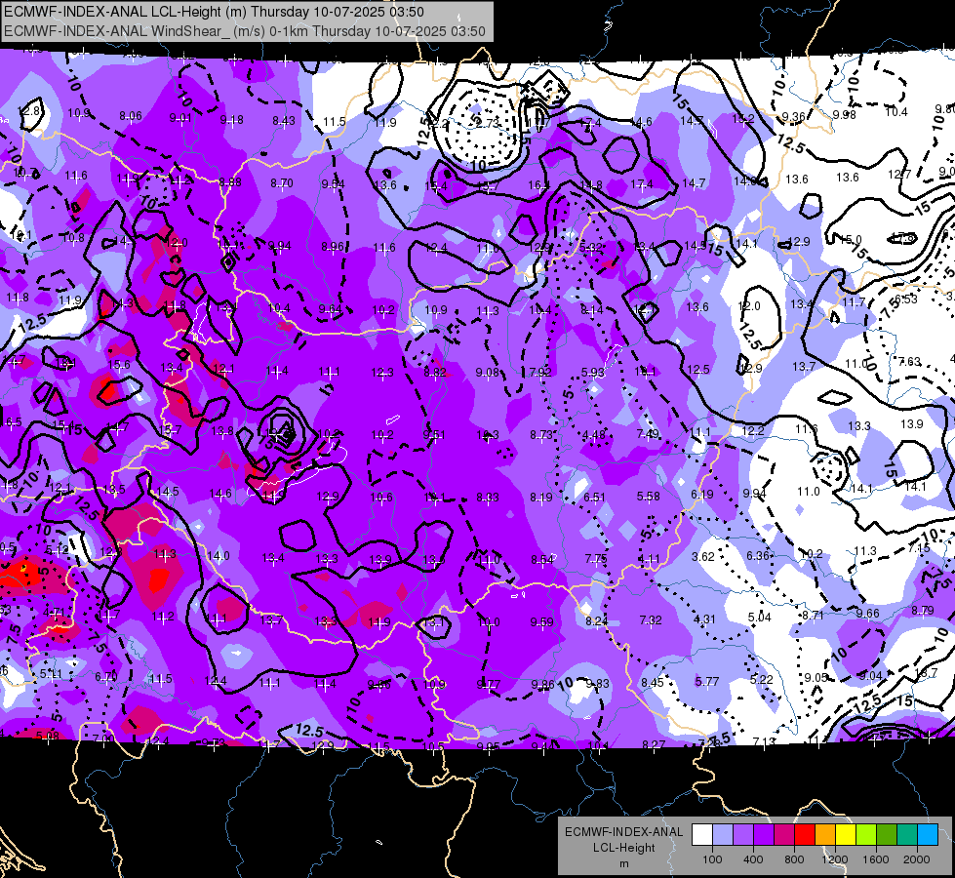Image resolution: width=955 pixels, height=878 pixels.
Task: Click the map value '6.53'
Action: click(905, 299)
